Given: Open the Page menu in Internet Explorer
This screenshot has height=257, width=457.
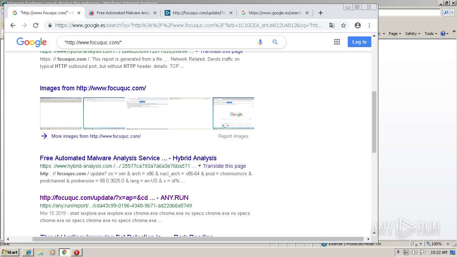Looking at the screenshot, I should (x=395, y=34).
